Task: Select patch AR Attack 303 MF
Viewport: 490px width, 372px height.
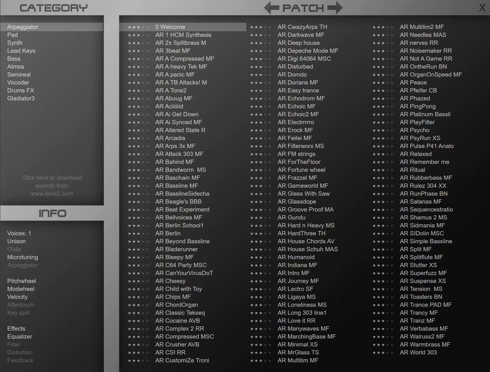Action: click(x=179, y=154)
